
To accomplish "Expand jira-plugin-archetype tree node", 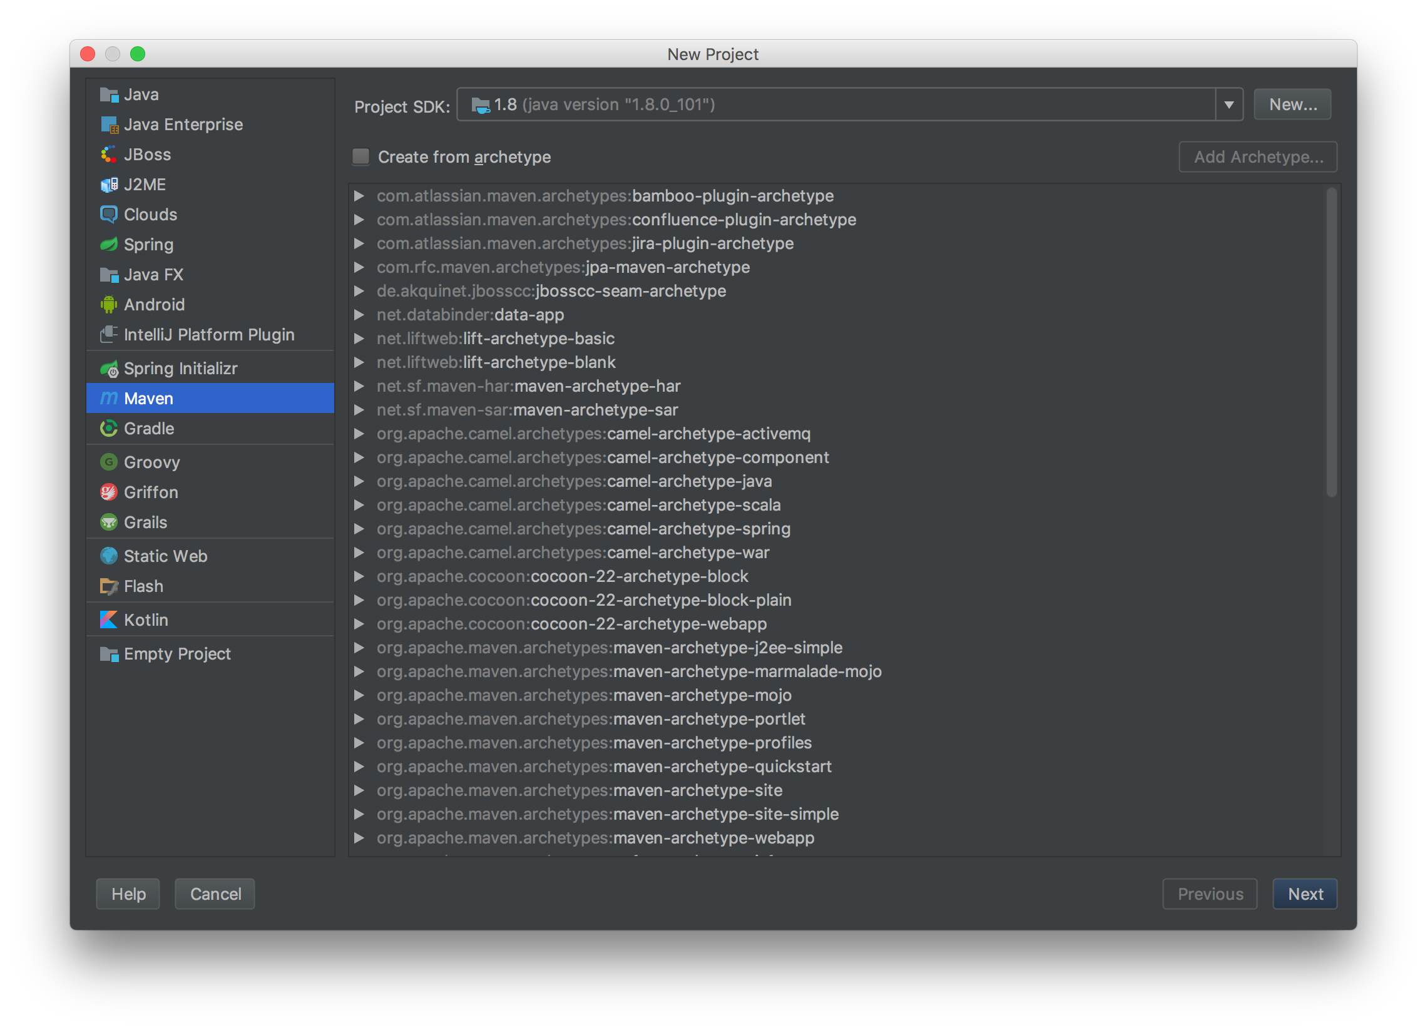I will (x=359, y=243).
